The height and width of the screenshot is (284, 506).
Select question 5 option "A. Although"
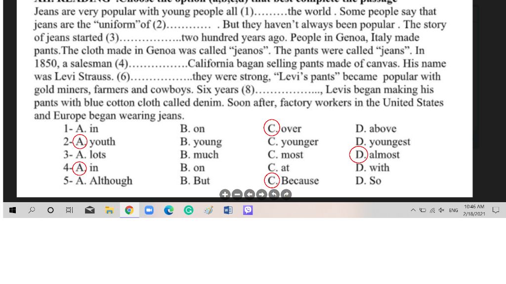(x=104, y=181)
